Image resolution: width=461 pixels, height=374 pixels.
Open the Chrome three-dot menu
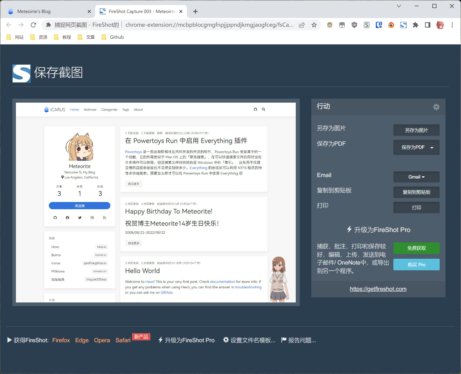(x=452, y=25)
